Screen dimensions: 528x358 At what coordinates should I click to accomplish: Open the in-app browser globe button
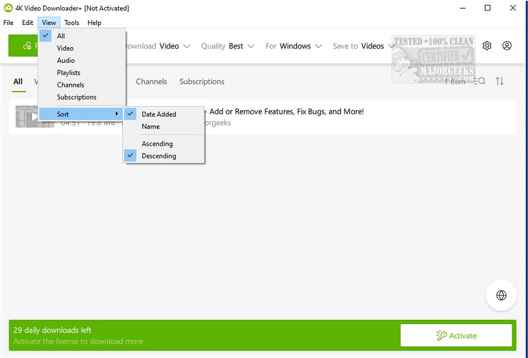point(501,296)
